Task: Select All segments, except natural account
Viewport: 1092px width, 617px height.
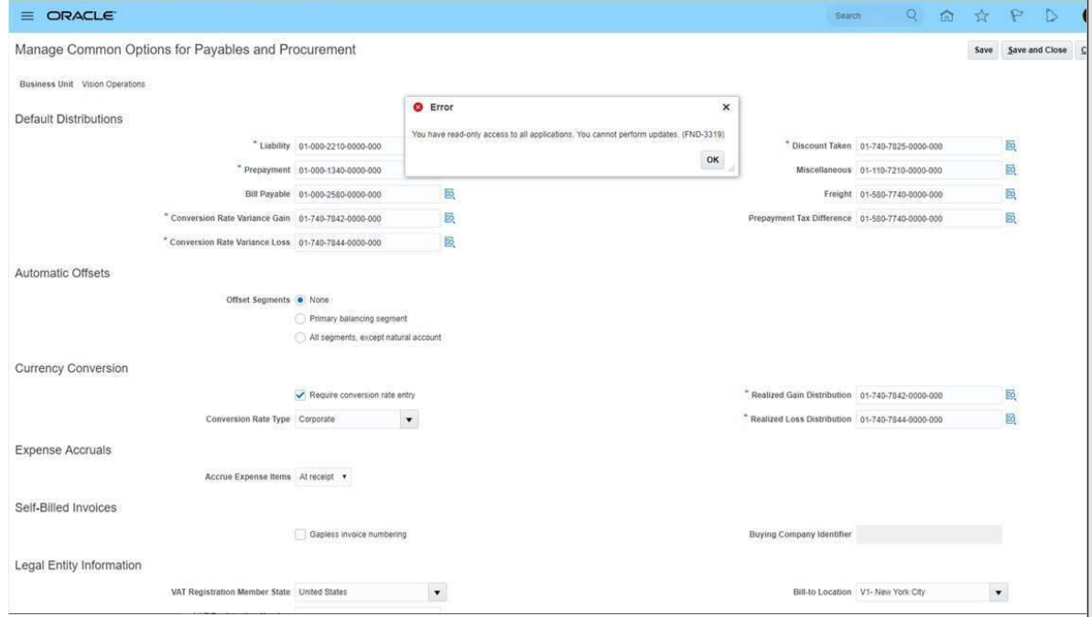Action: pyautogui.click(x=300, y=337)
